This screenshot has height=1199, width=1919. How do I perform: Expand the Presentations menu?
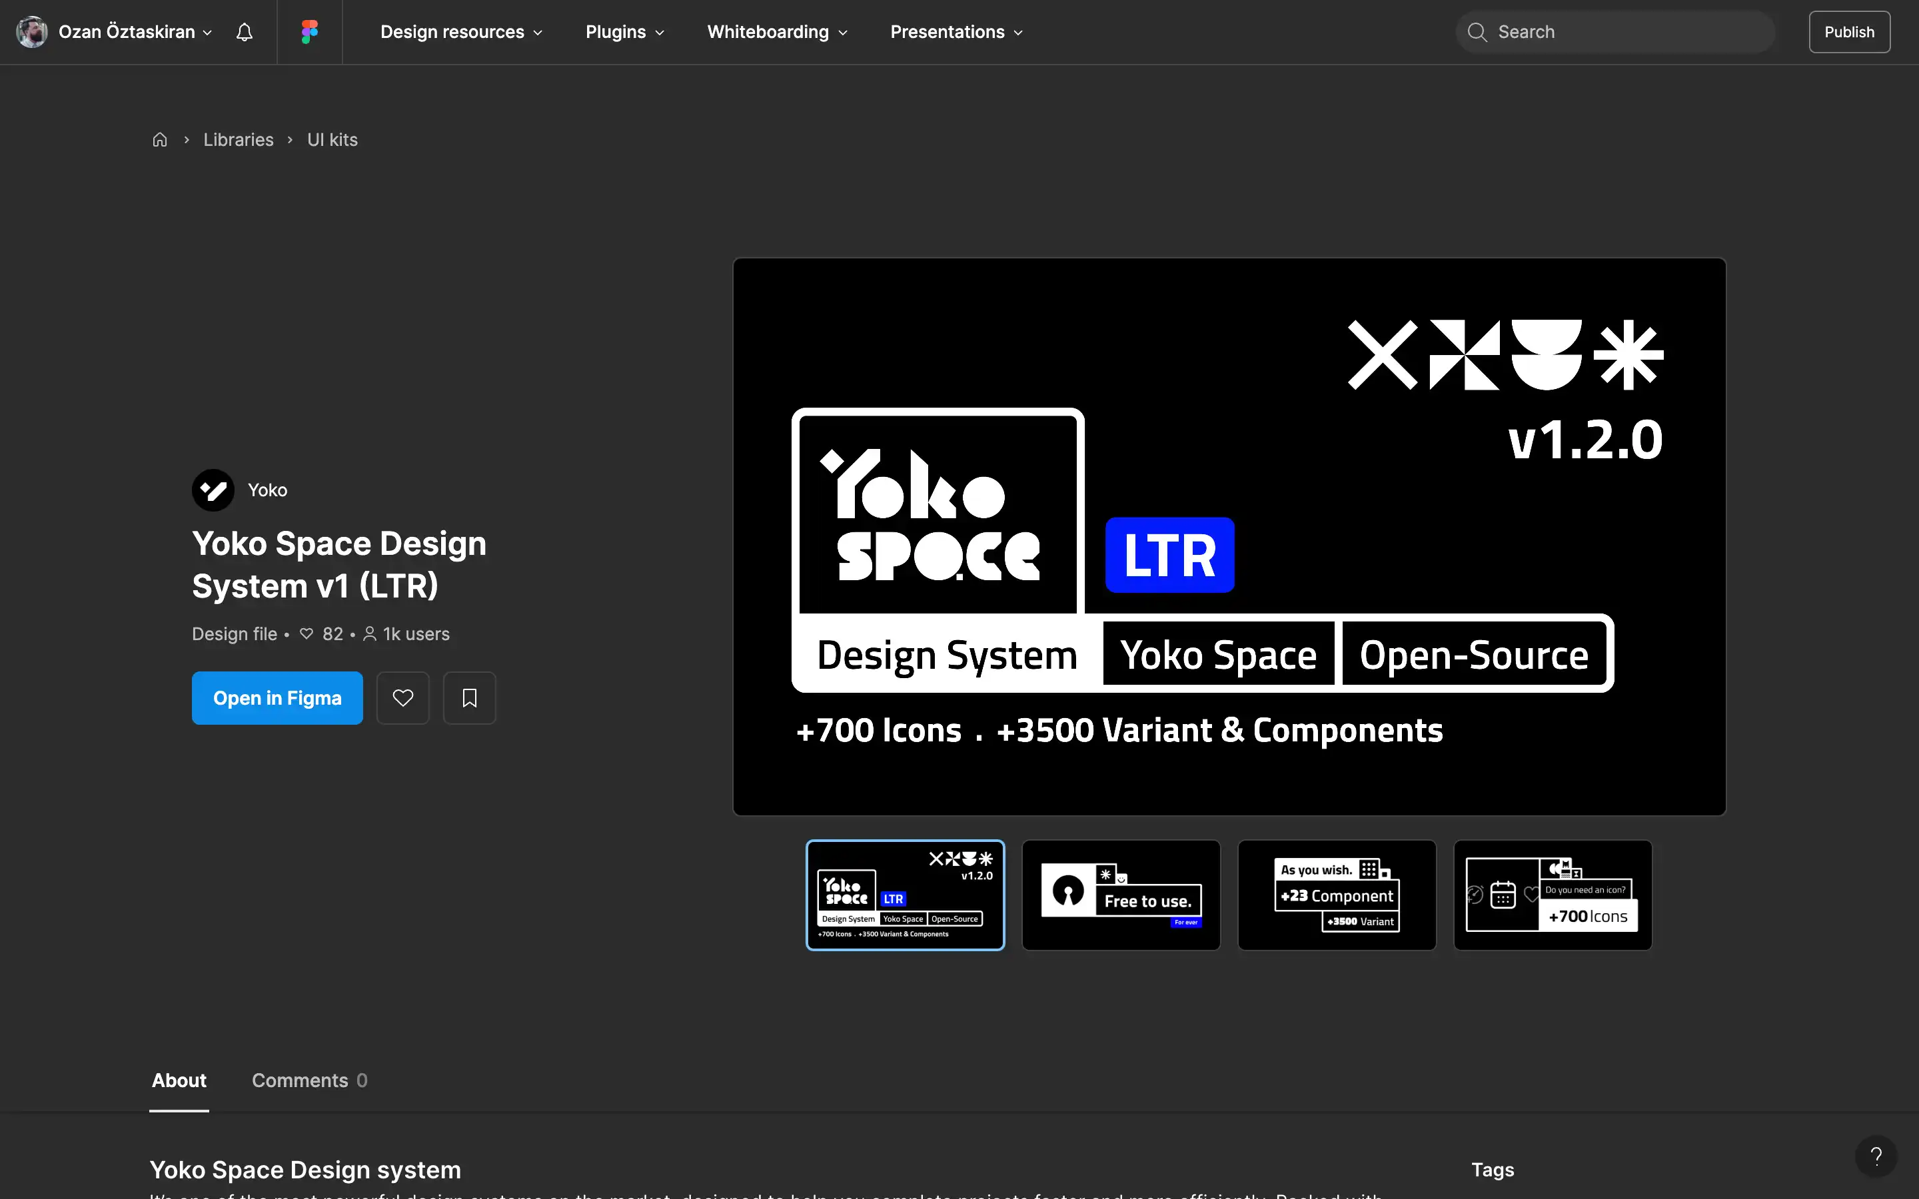(x=956, y=32)
